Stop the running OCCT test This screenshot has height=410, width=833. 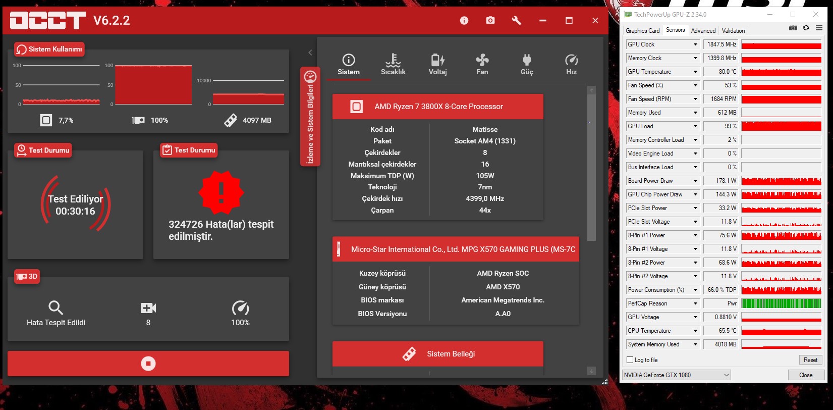148,364
